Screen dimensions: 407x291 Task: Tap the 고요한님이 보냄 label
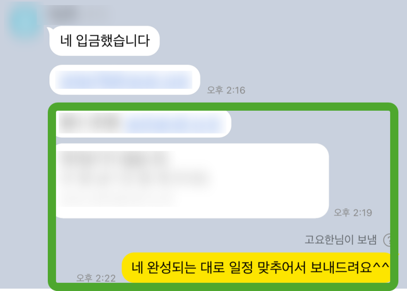coord(340,240)
